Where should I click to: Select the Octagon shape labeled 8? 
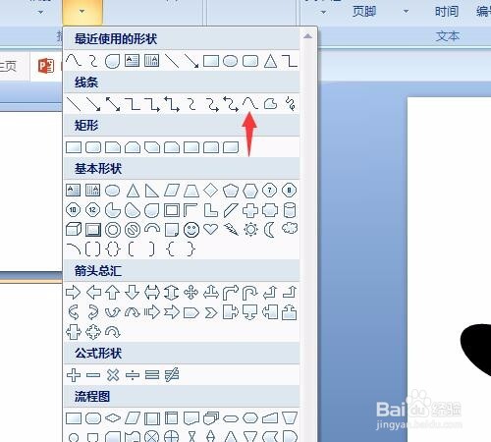(x=290, y=191)
